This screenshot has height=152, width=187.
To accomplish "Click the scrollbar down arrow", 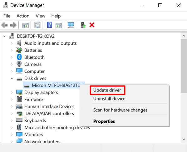I will point(184,139).
